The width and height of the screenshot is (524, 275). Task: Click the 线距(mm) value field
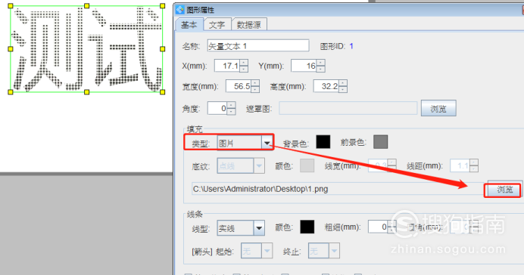[x=460, y=165]
